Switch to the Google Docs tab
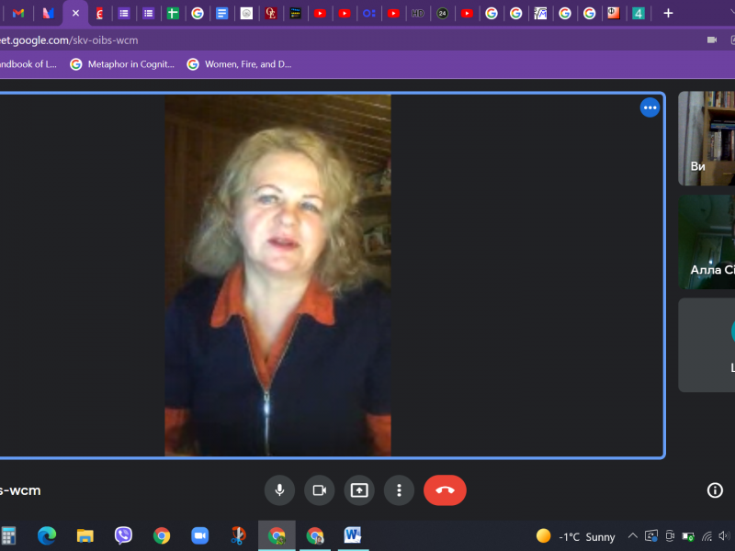This screenshot has width=735, height=551. 221,13
